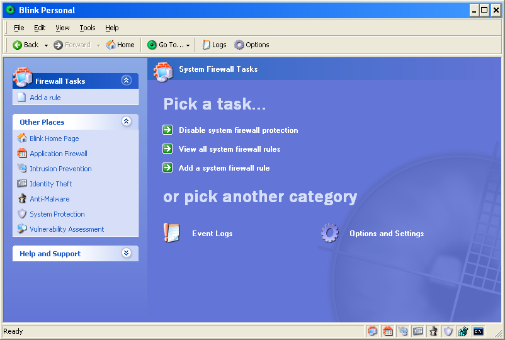Open Logs from the toolbar
Screen dimensions: 505x340
[214, 45]
